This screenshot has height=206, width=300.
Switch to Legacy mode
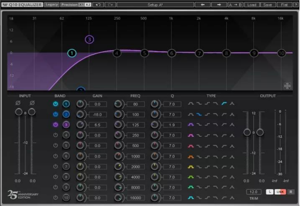[52, 5]
